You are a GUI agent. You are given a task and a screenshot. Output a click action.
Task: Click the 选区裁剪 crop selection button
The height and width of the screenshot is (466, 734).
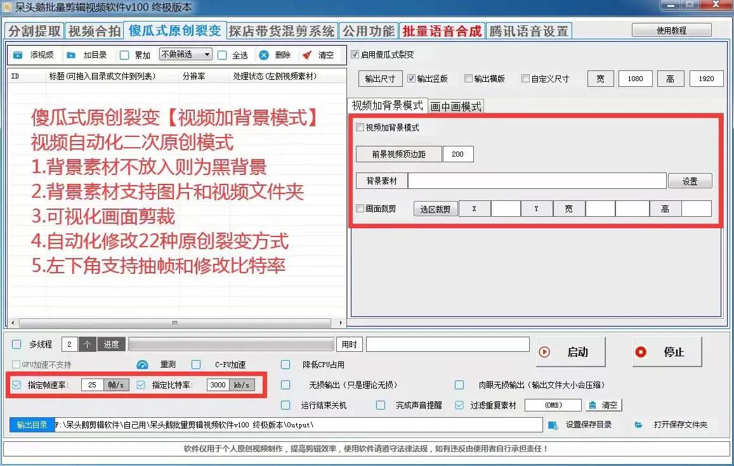click(x=435, y=208)
